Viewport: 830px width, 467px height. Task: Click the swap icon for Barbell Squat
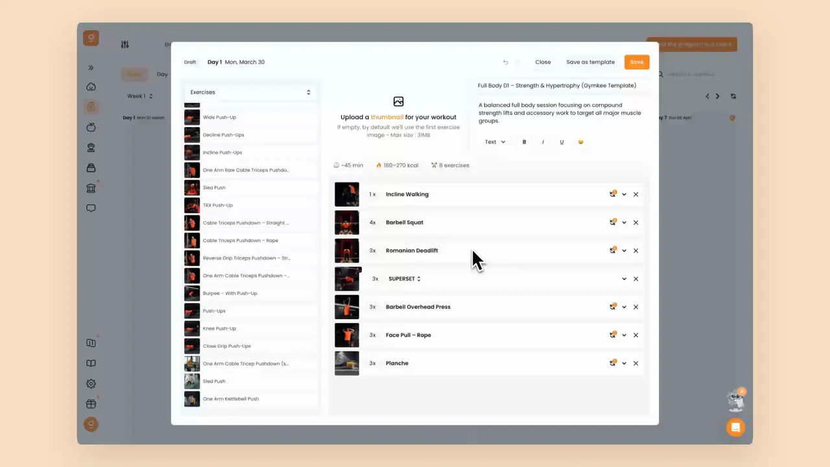coord(613,222)
